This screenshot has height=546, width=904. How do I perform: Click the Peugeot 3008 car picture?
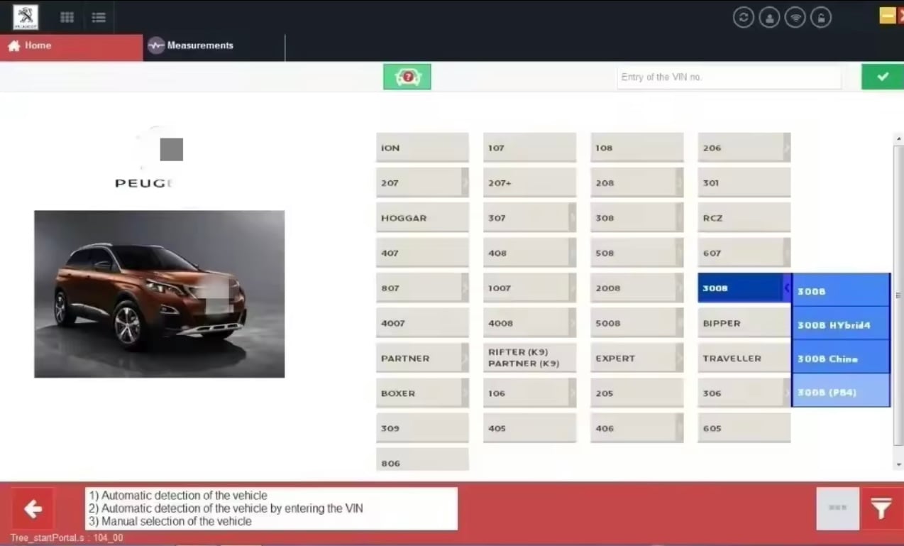[159, 294]
